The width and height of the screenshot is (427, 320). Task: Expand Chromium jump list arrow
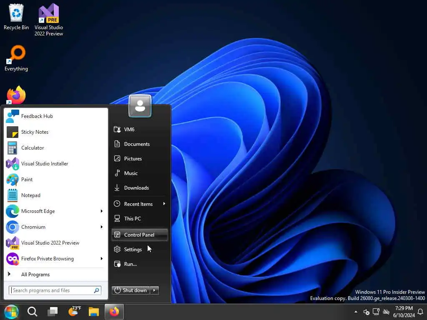click(x=102, y=227)
